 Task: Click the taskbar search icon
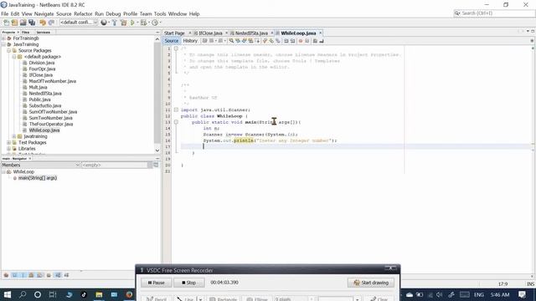(23, 294)
